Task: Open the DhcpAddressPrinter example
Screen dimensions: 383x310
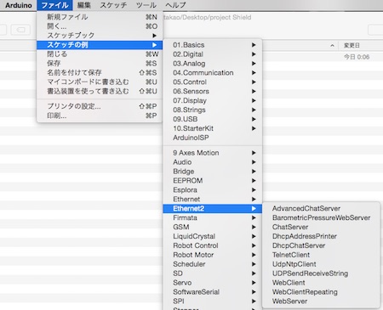Action: click(x=321, y=236)
